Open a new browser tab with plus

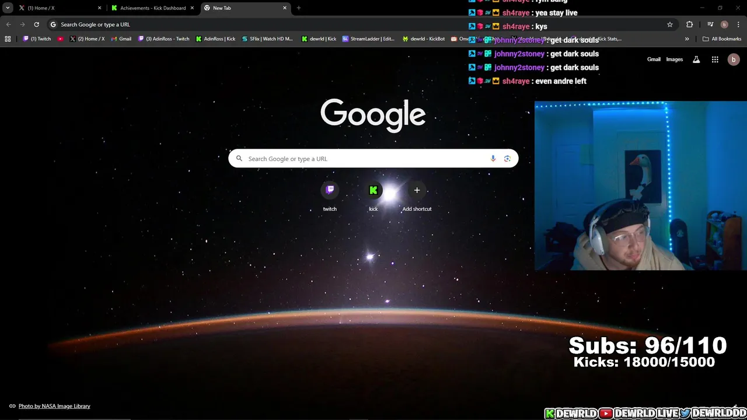[x=299, y=8]
